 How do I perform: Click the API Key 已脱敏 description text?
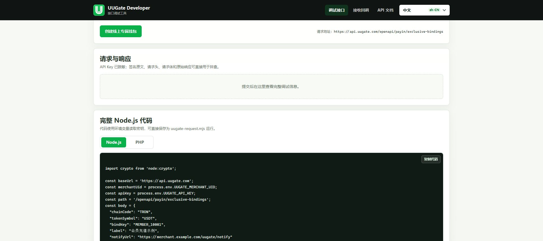[160, 67]
